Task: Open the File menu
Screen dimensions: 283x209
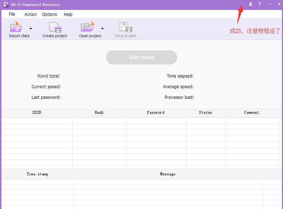Action: [12, 14]
